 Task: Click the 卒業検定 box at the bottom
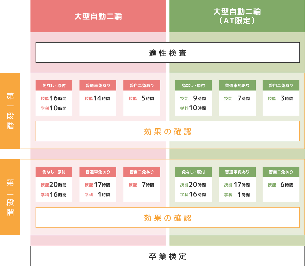point(167,256)
